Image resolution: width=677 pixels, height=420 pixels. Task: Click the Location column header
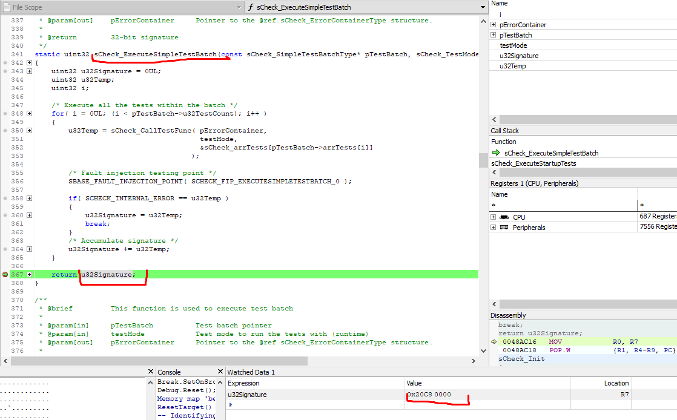click(x=616, y=383)
